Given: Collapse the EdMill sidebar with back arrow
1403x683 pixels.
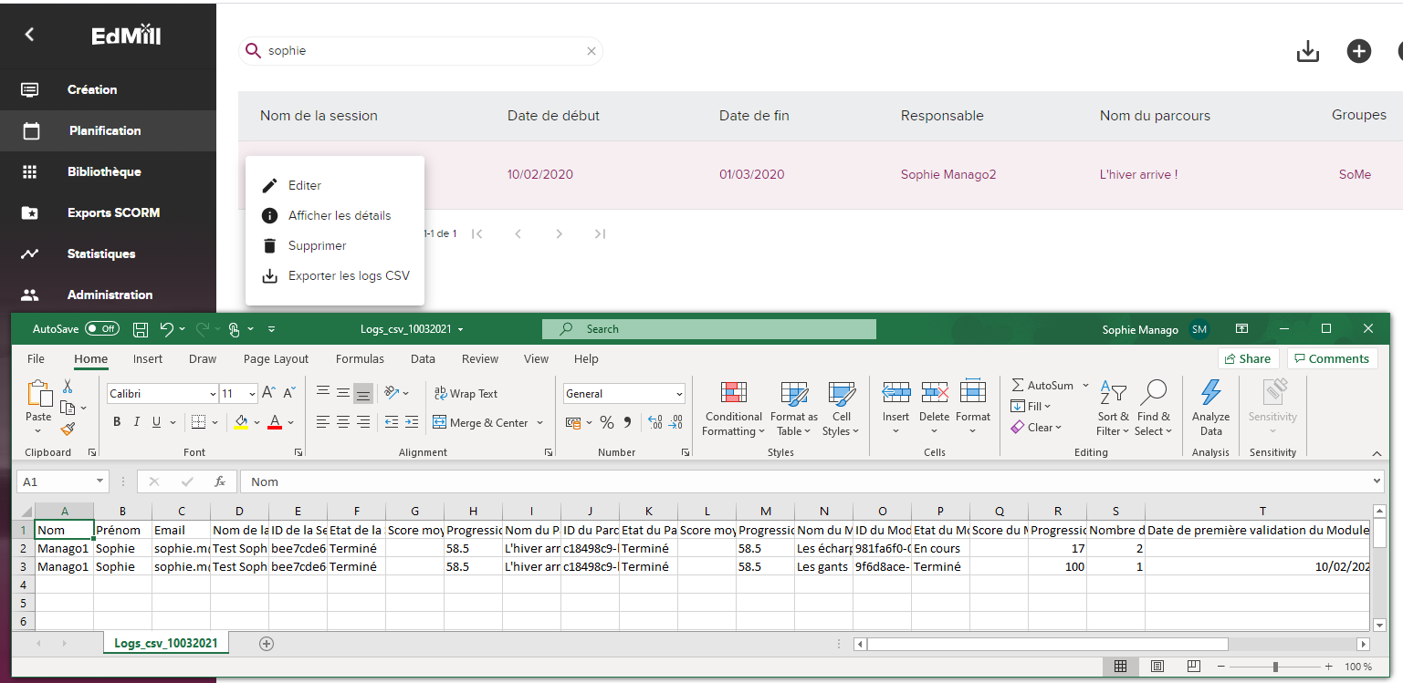Looking at the screenshot, I should [x=29, y=35].
